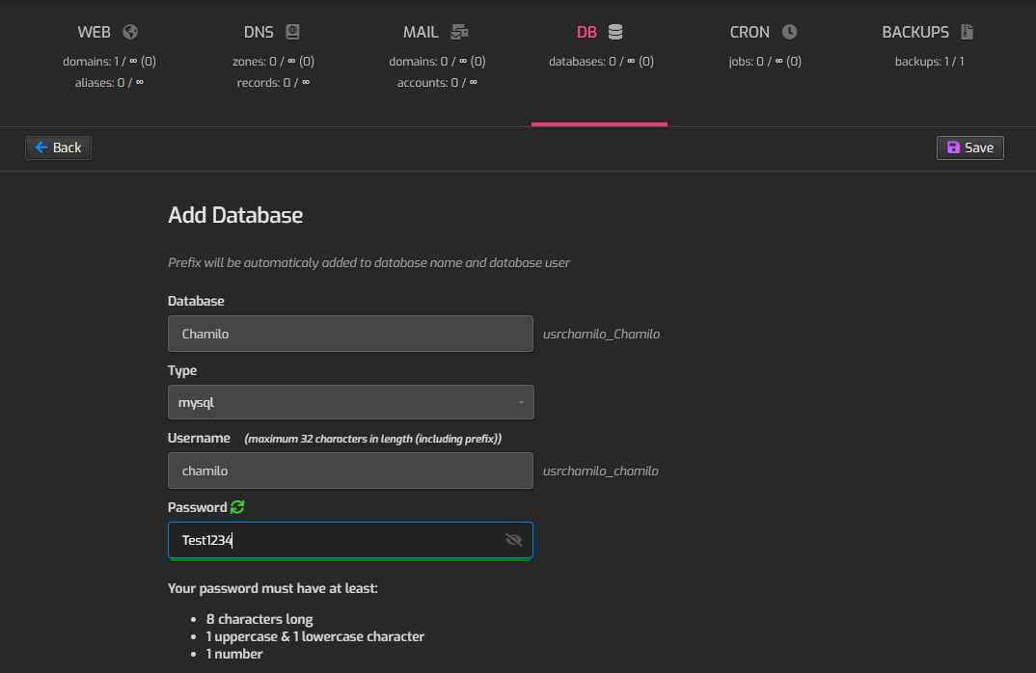
Task: Click the 'accounts: 0 / ∞' text
Action: pos(437,83)
